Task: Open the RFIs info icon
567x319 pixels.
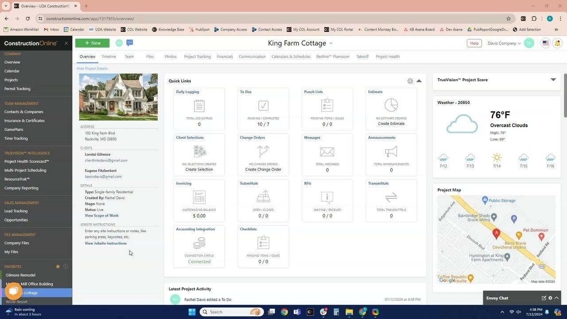Action: tap(327, 197)
